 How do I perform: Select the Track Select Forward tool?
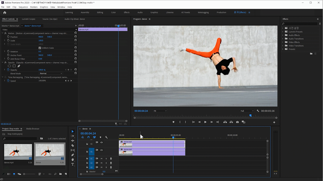[73, 136]
